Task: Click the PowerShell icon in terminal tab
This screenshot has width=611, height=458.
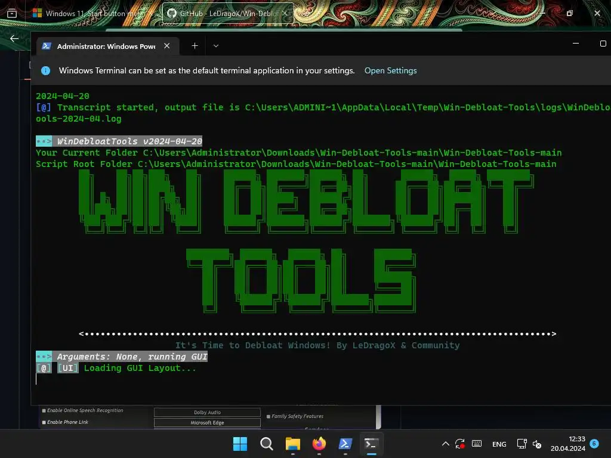Action: pos(47,46)
